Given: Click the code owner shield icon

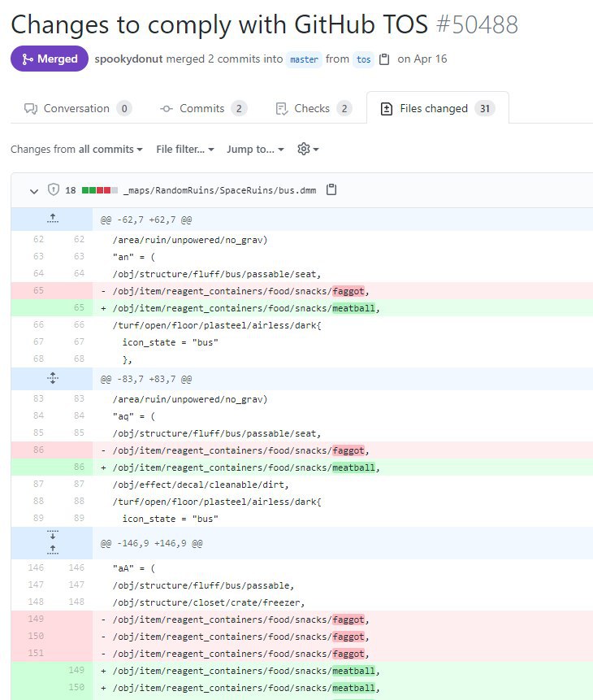Looking at the screenshot, I should (x=53, y=189).
